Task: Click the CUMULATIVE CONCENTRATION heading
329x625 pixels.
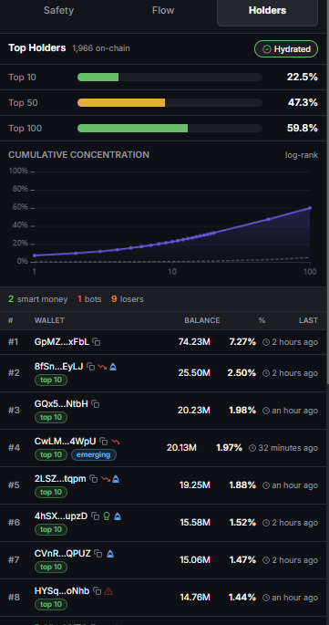Action: pyautogui.click(x=79, y=155)
